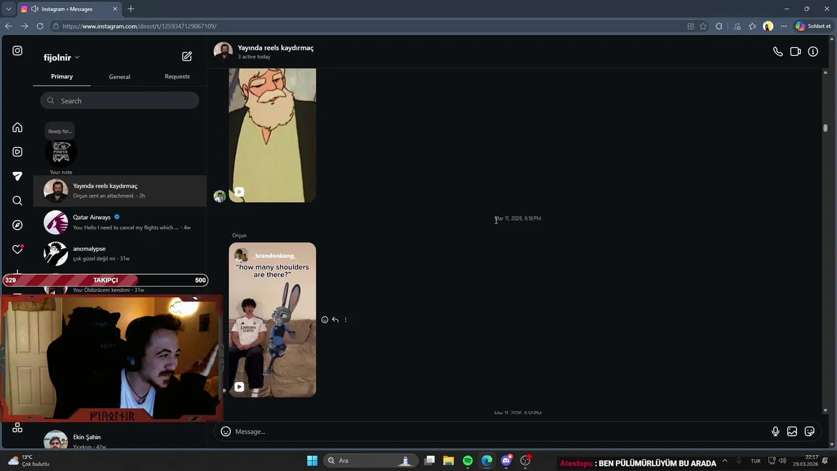Switch to the Requests tab
The width and height of the screenshot is (837, 471).
177,77
